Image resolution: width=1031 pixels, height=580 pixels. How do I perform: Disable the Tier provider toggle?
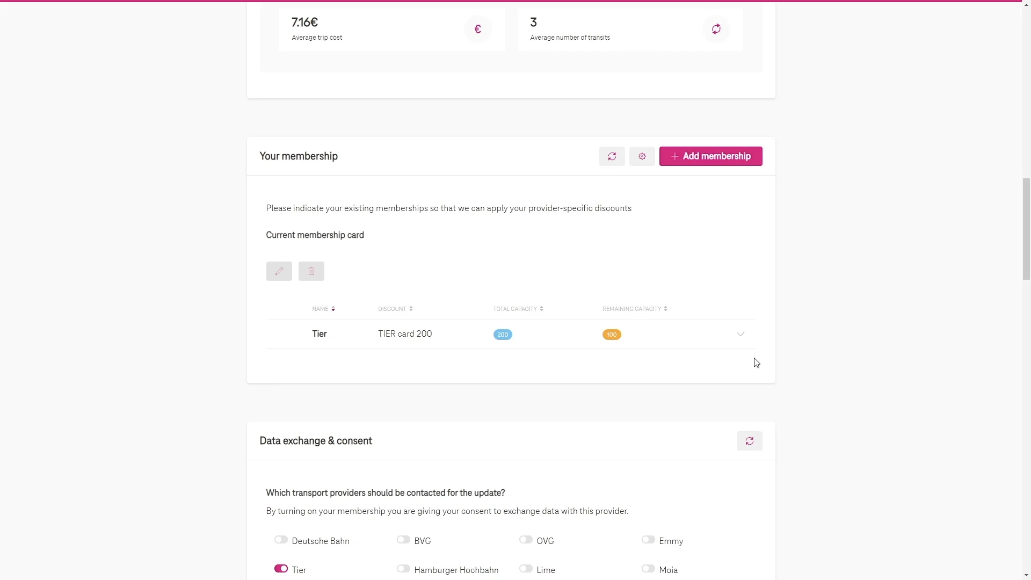tap(281, 569)
